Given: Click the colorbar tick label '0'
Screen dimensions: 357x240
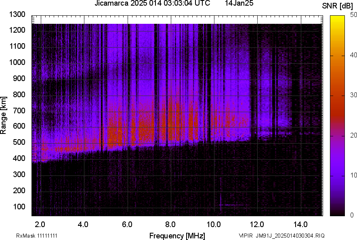Looking at the screenshot, I should tap(352, 215).
